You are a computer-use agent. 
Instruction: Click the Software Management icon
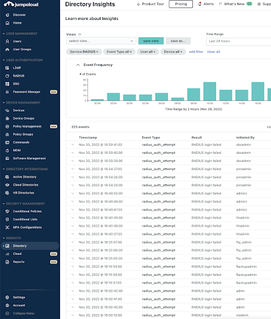[7, 158]
